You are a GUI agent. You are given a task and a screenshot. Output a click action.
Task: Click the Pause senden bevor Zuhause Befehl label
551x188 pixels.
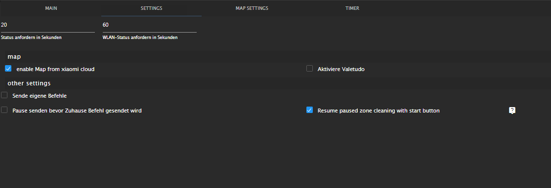point(77,111)
